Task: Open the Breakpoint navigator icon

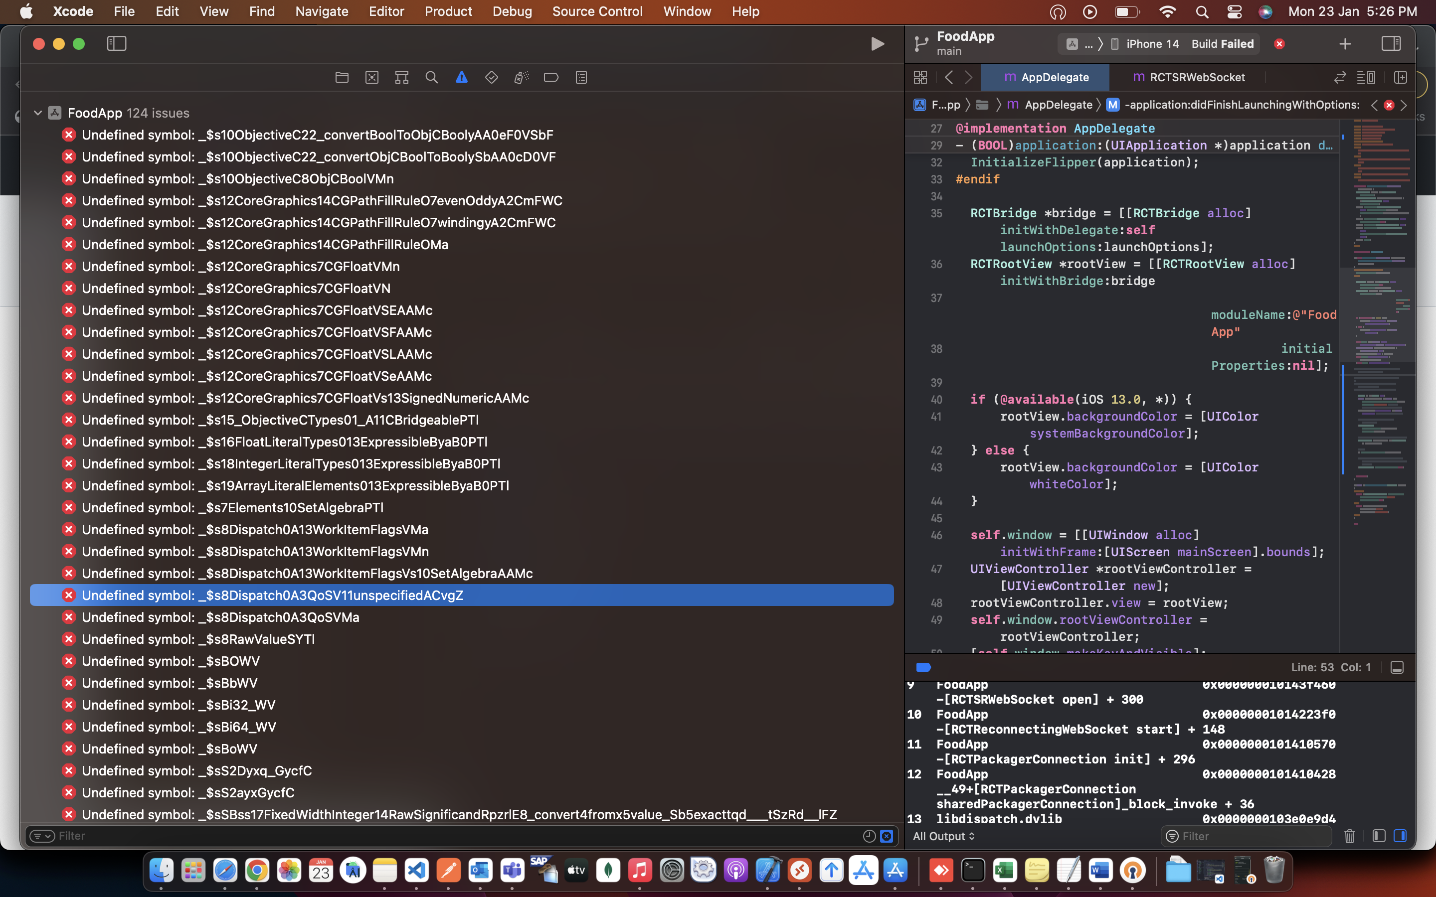Action: tap(551, 77)
